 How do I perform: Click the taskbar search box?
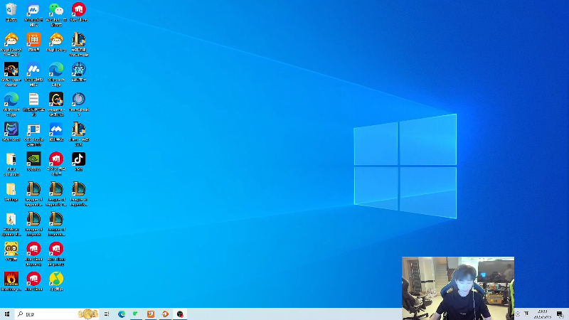tap(57, 314)
